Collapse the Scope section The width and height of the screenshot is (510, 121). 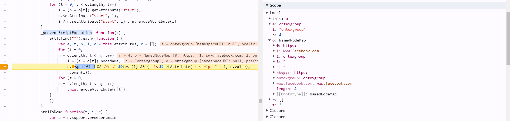point(267,5)
